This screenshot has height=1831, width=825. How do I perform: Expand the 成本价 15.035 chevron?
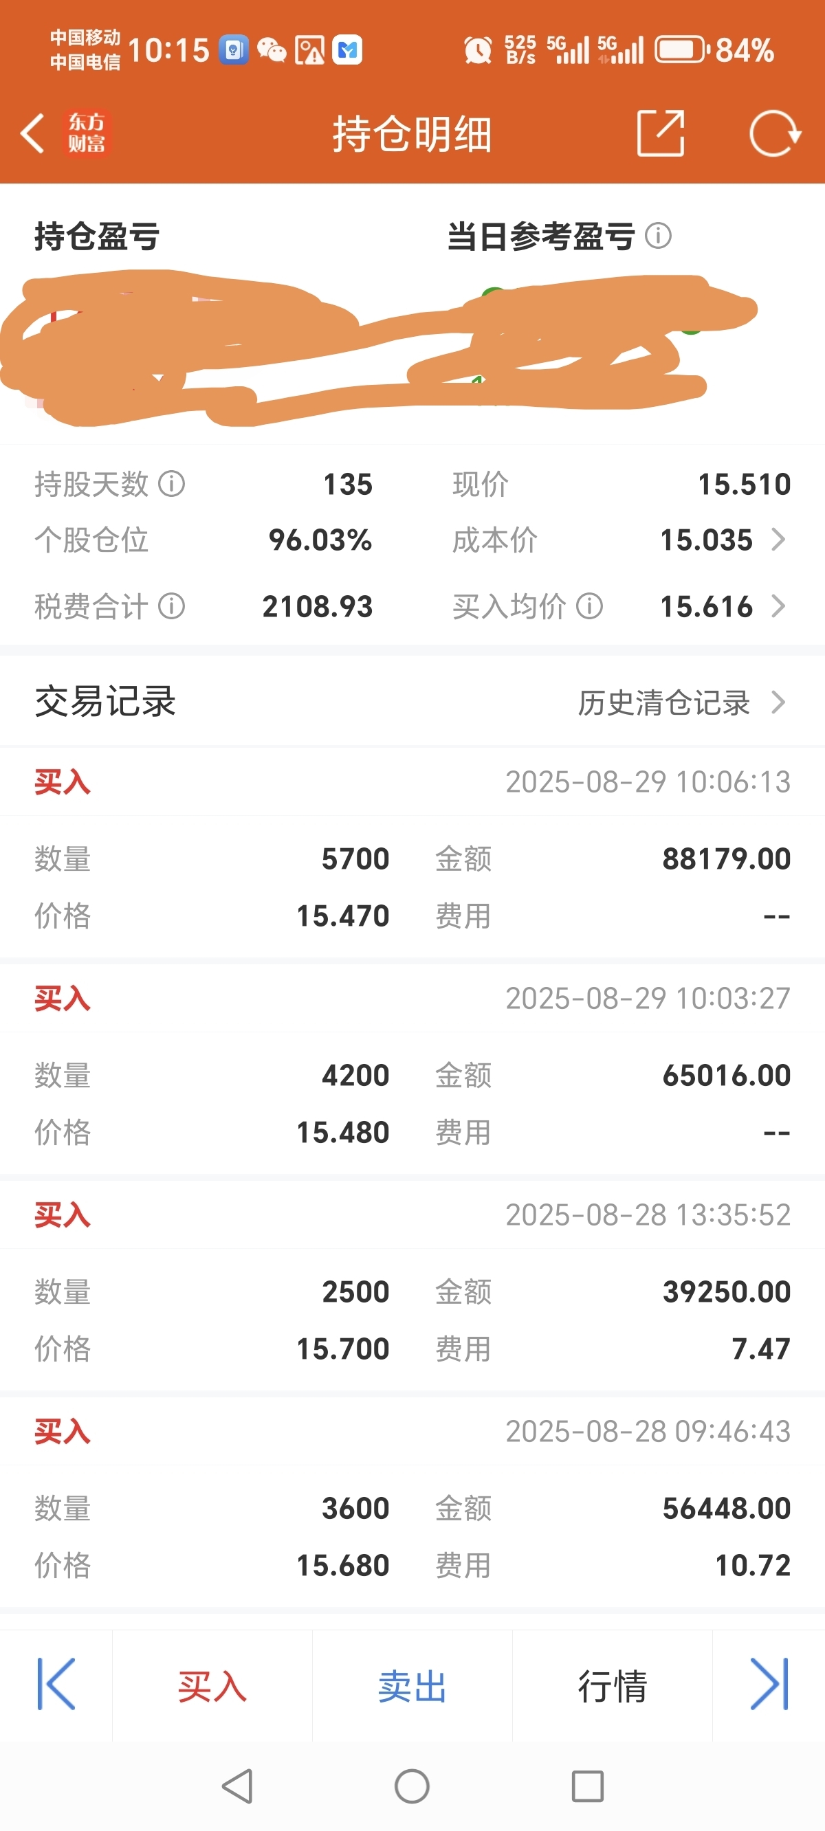click(779, 540)
